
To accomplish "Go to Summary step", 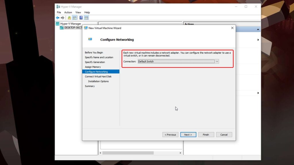I will (90, 86).
